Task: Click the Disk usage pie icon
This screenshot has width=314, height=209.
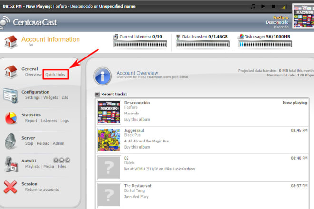Action: click(x=241, y=37)
